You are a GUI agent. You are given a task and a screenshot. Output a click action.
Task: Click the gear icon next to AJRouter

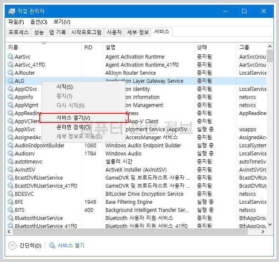point(11,73)
